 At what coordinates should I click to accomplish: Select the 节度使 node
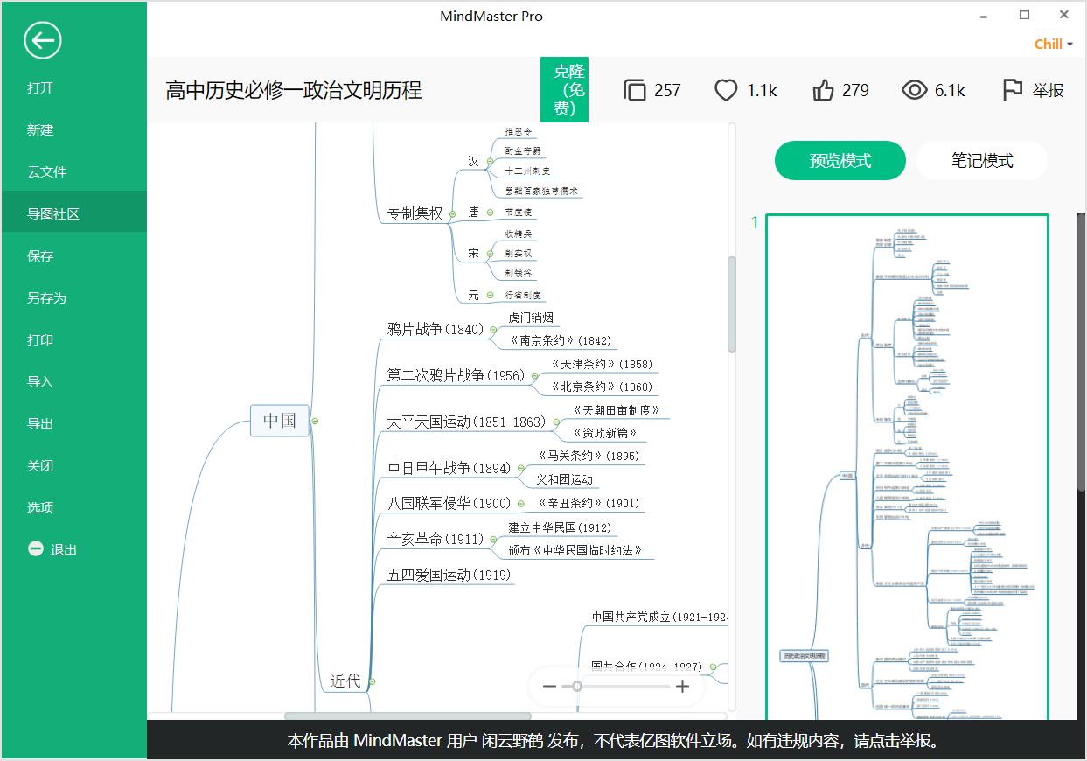coord(519,213)
